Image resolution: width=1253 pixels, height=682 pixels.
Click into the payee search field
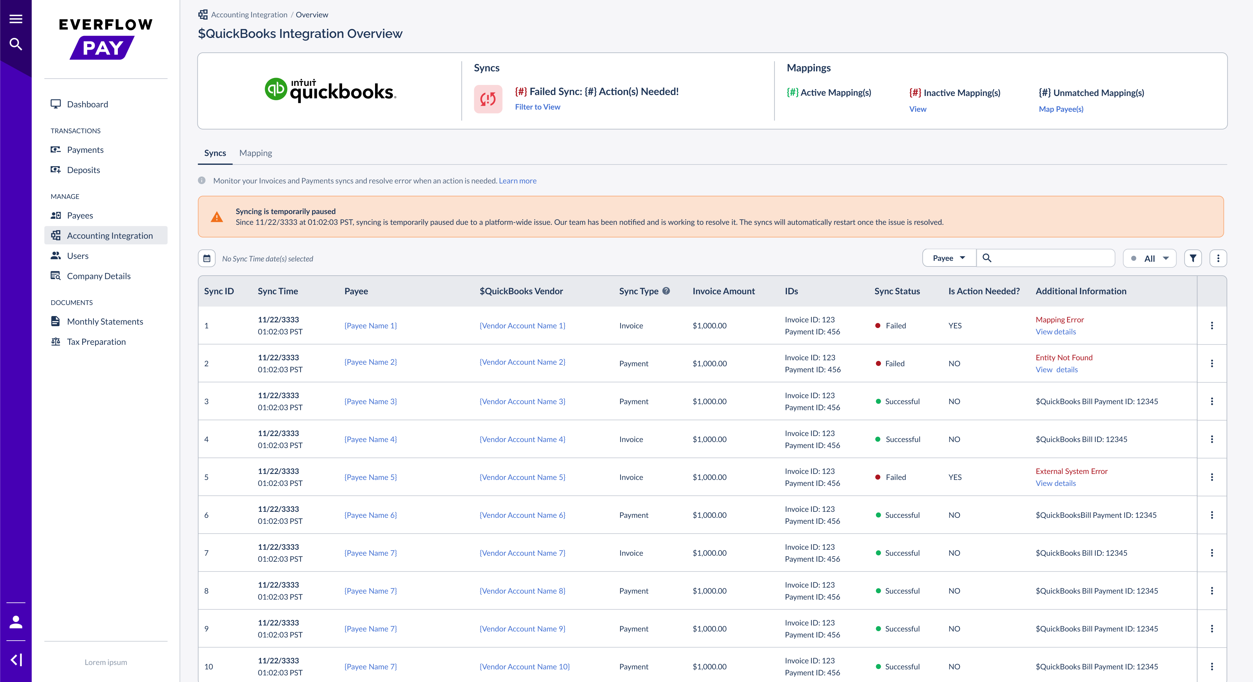point(1051,258)
